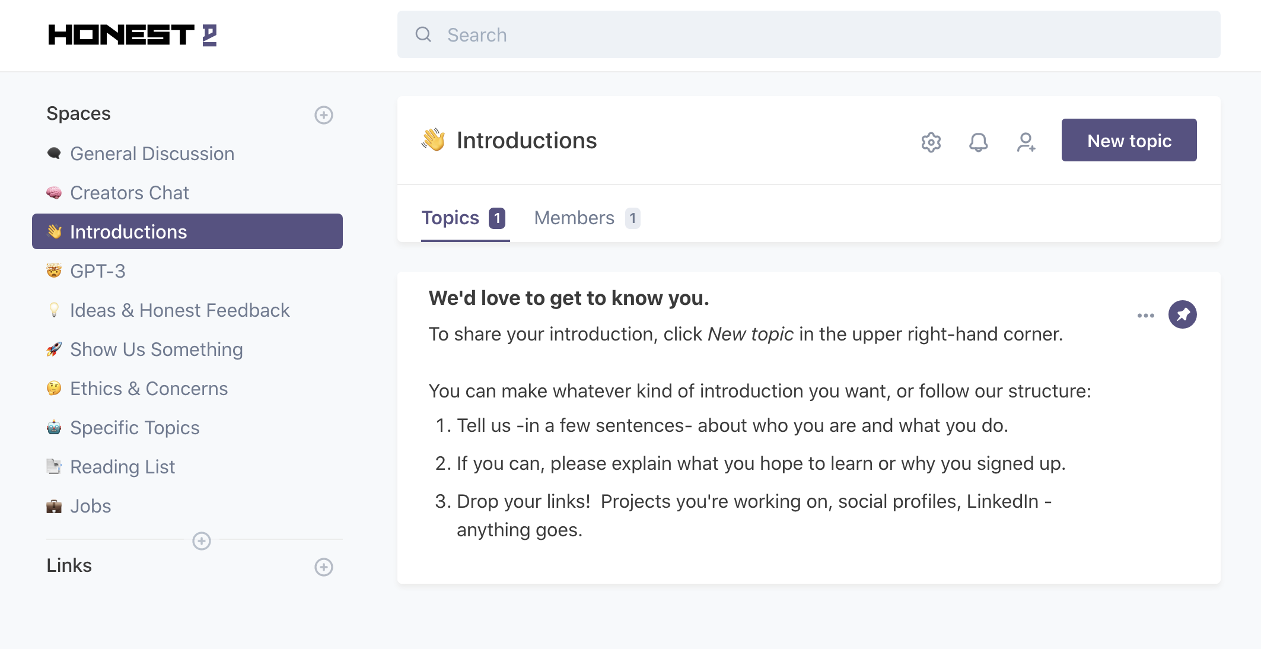Click the robot icon beside Specific Topics

pos(54,428)
